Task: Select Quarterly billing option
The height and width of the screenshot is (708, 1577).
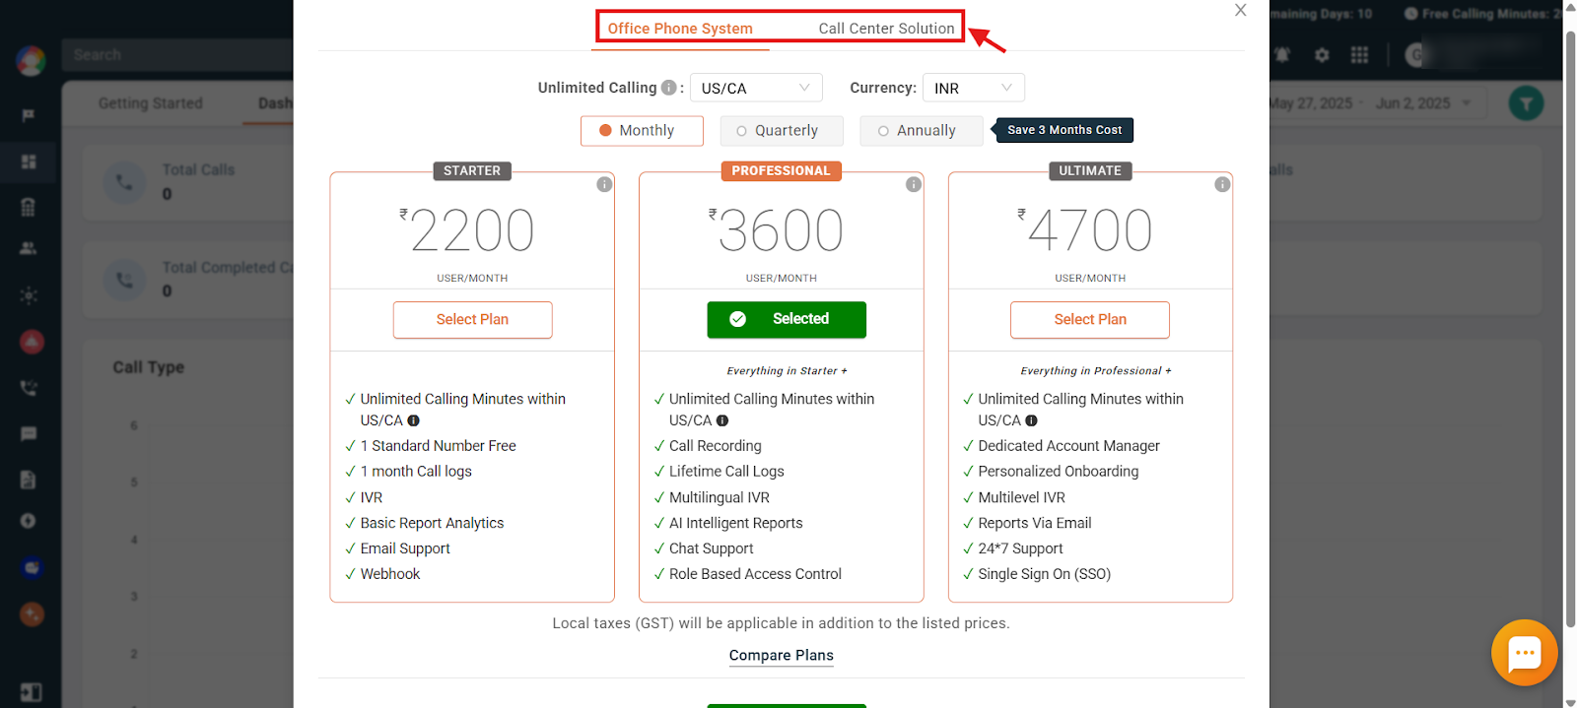Action: click(782, 131)
